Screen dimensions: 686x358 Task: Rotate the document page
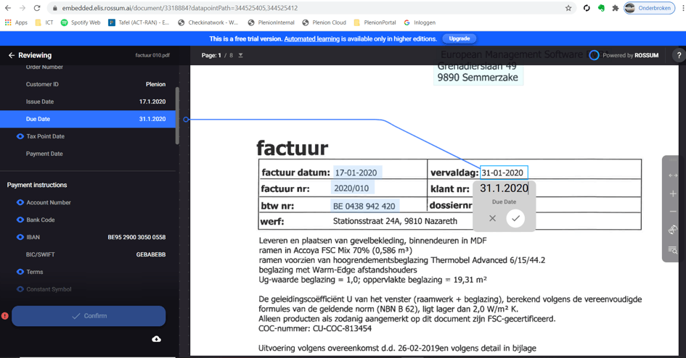tap(673, 230)
